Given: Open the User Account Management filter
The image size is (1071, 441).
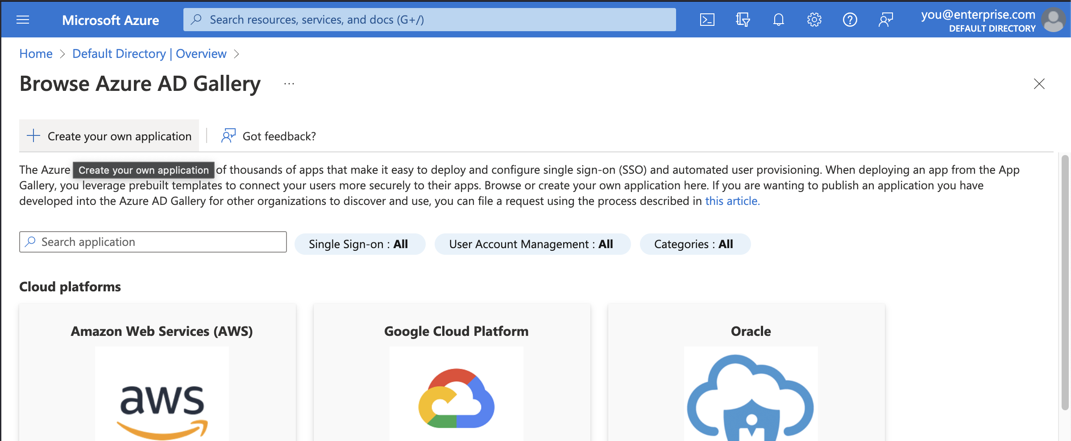Looking at the screenshot, I should click(532, 244).
